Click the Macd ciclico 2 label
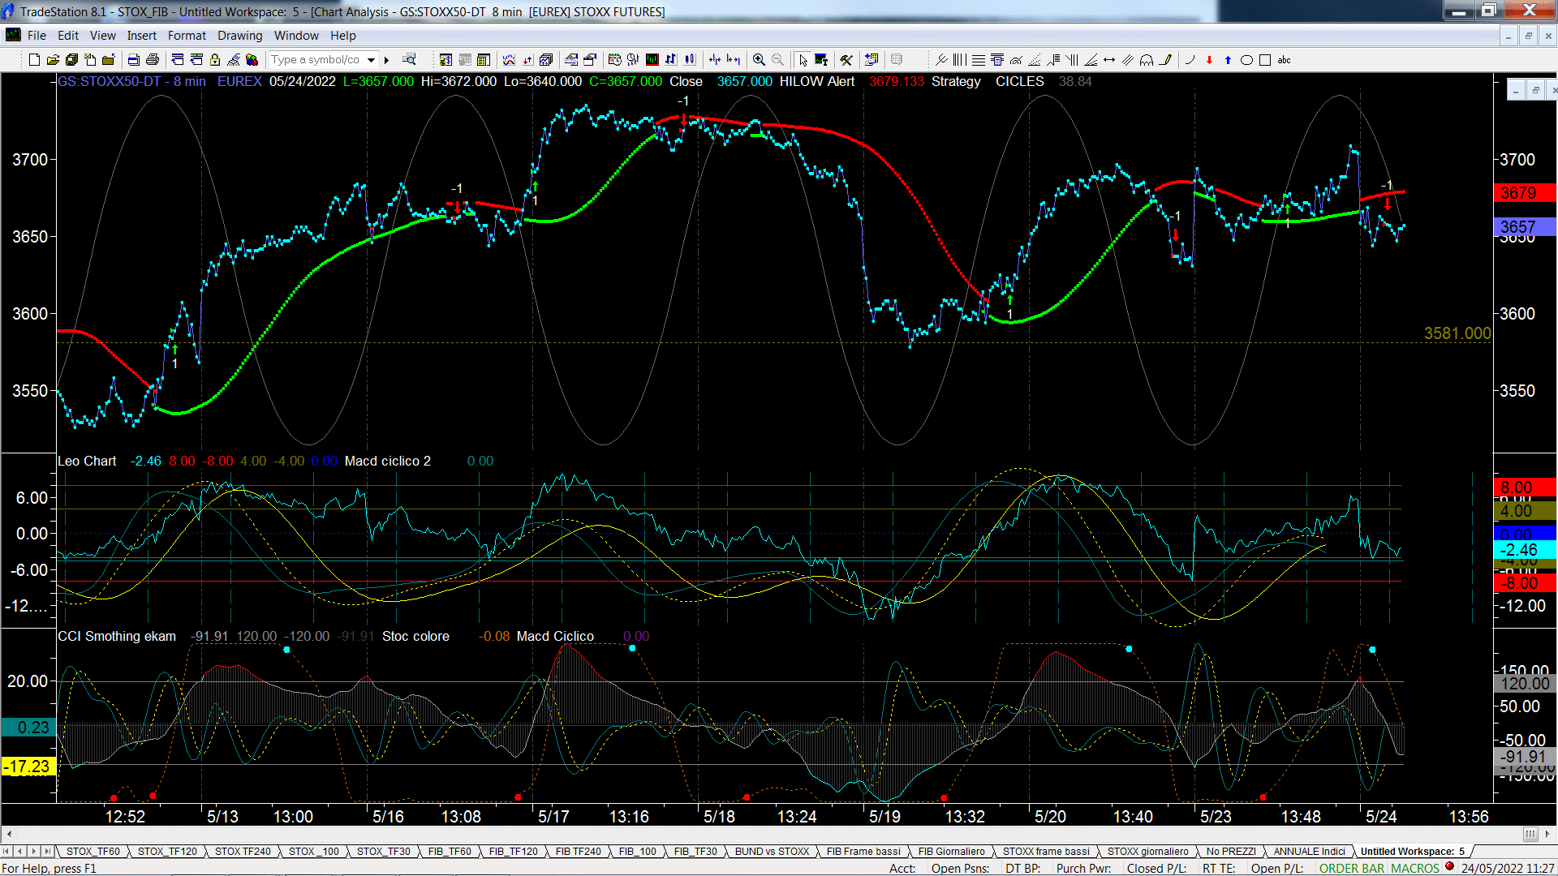 (388, 461)
